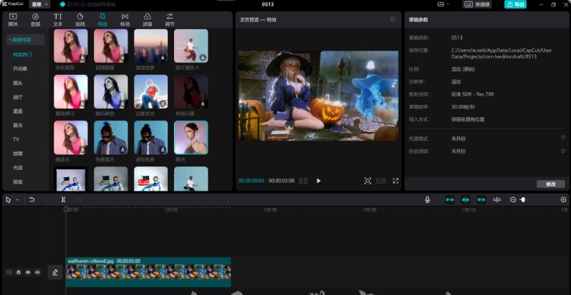
Task: Click the 导出 export button
Action: [515, 4]
